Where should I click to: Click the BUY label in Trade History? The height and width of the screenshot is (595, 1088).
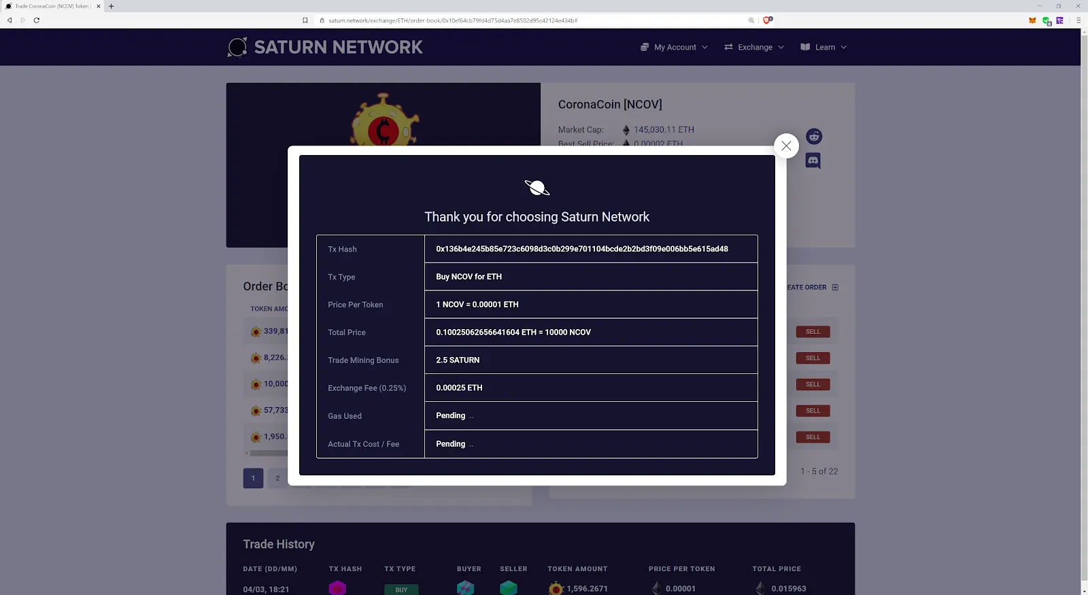tap(401, 590)
